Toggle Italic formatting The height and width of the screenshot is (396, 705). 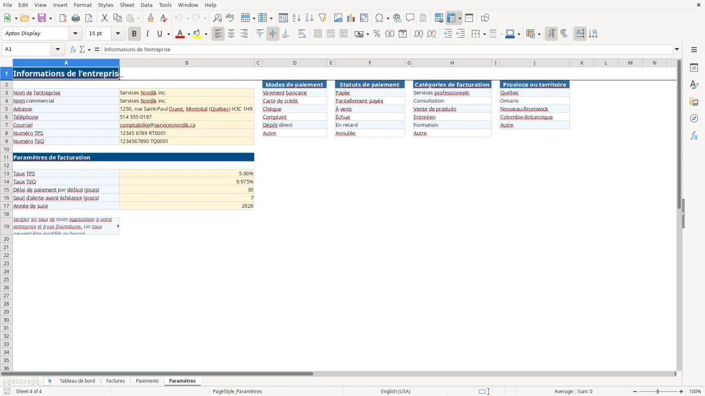(147, 34)
